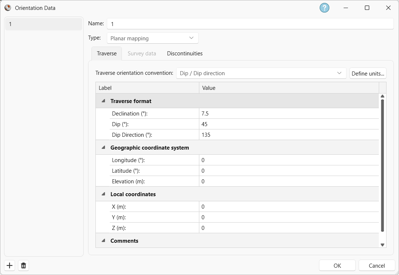Dismiss the dialog with Cancel
Viewport: 399px width, 275px height.
coord(377,265)
